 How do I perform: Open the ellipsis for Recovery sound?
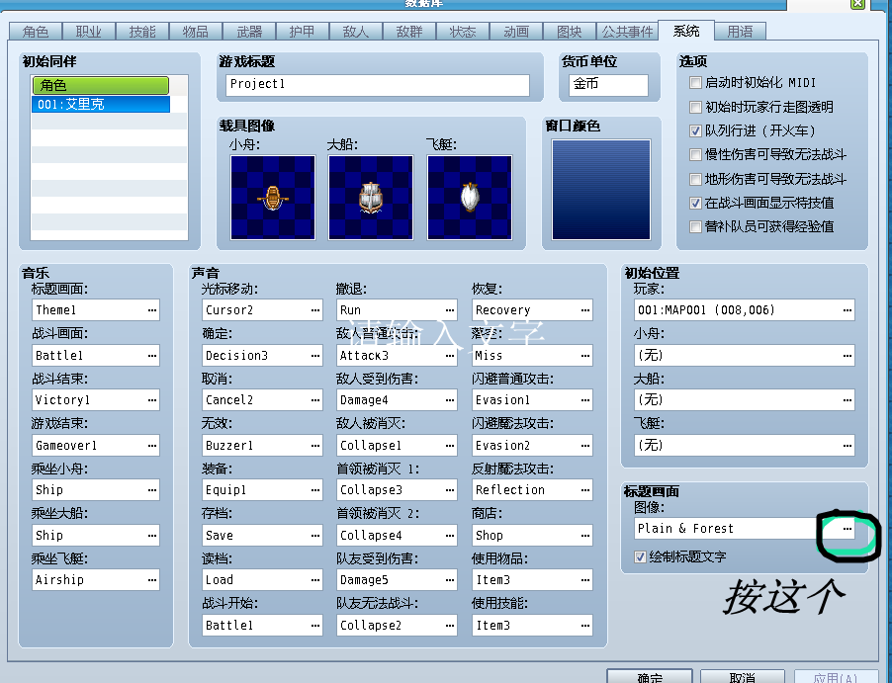coord(585,310)
